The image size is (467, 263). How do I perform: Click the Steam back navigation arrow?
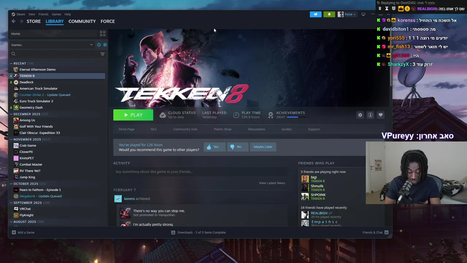[13, 21]
